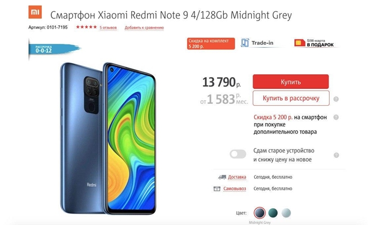Pick the white color swatch

click(x=286, y=213)
